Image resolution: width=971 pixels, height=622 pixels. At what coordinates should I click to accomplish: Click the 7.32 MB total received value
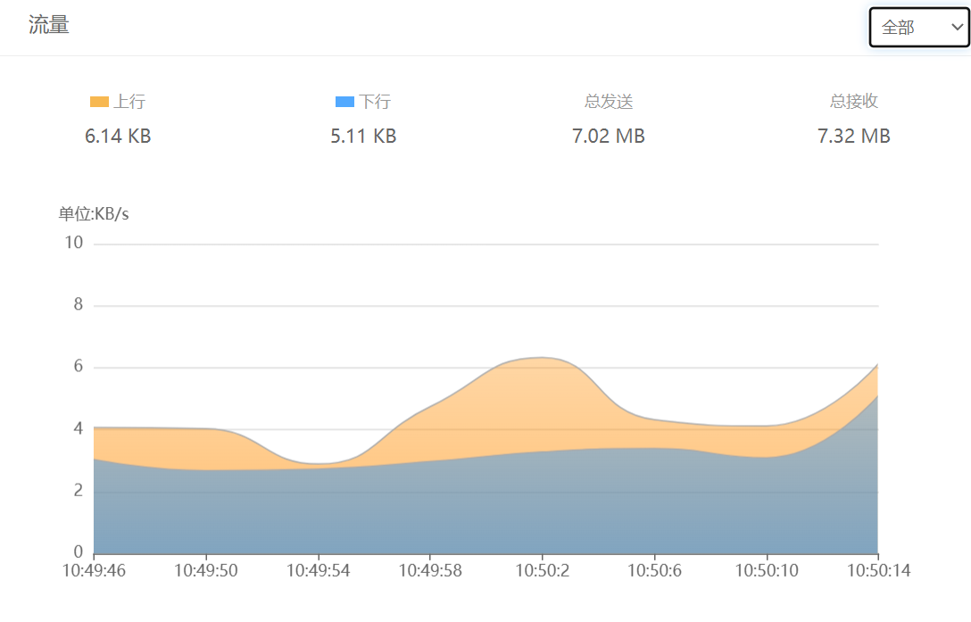pyautogui.click(x=854, y=137)
